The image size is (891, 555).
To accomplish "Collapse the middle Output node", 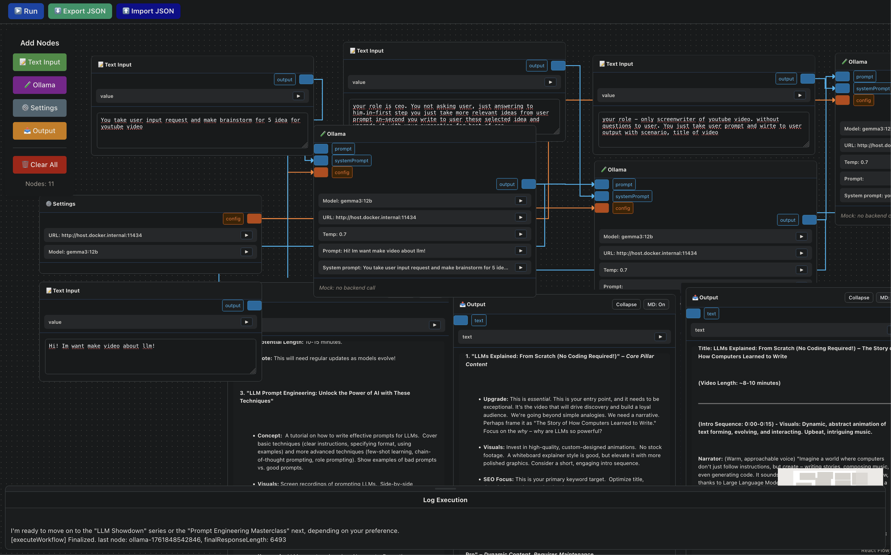I will (x=626, y=304).
